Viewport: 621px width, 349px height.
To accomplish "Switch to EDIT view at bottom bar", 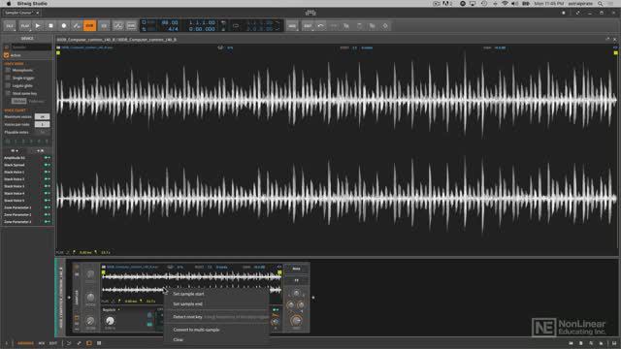I will point(53,343).
